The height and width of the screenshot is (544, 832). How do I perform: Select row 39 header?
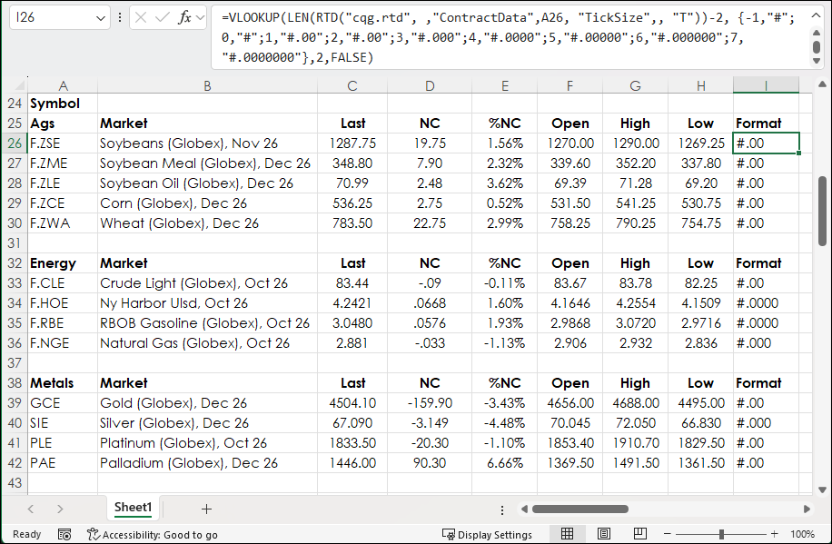click(x=15, y=403)
